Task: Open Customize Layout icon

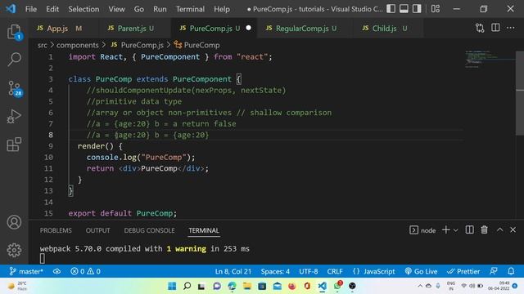Action: coord(435,9)
